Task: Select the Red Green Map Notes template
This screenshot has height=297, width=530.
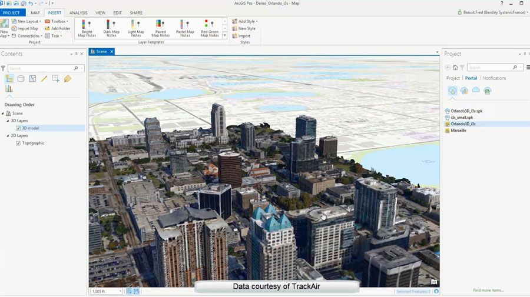Action: point(210,28)
